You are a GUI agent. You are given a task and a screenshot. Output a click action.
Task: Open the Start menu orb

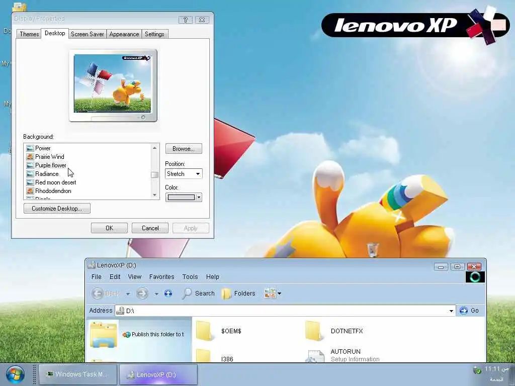pos(15,374)
